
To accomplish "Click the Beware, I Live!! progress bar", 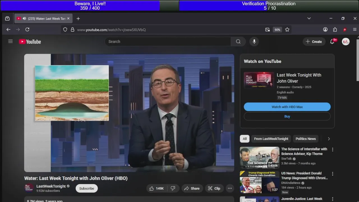I will pyautogui.click(x=90, y=6).
